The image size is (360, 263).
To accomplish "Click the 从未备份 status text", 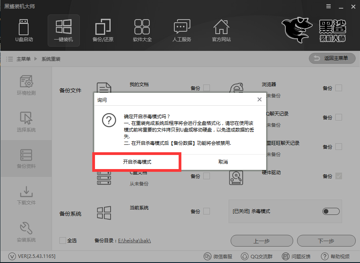I will point(139,184).
